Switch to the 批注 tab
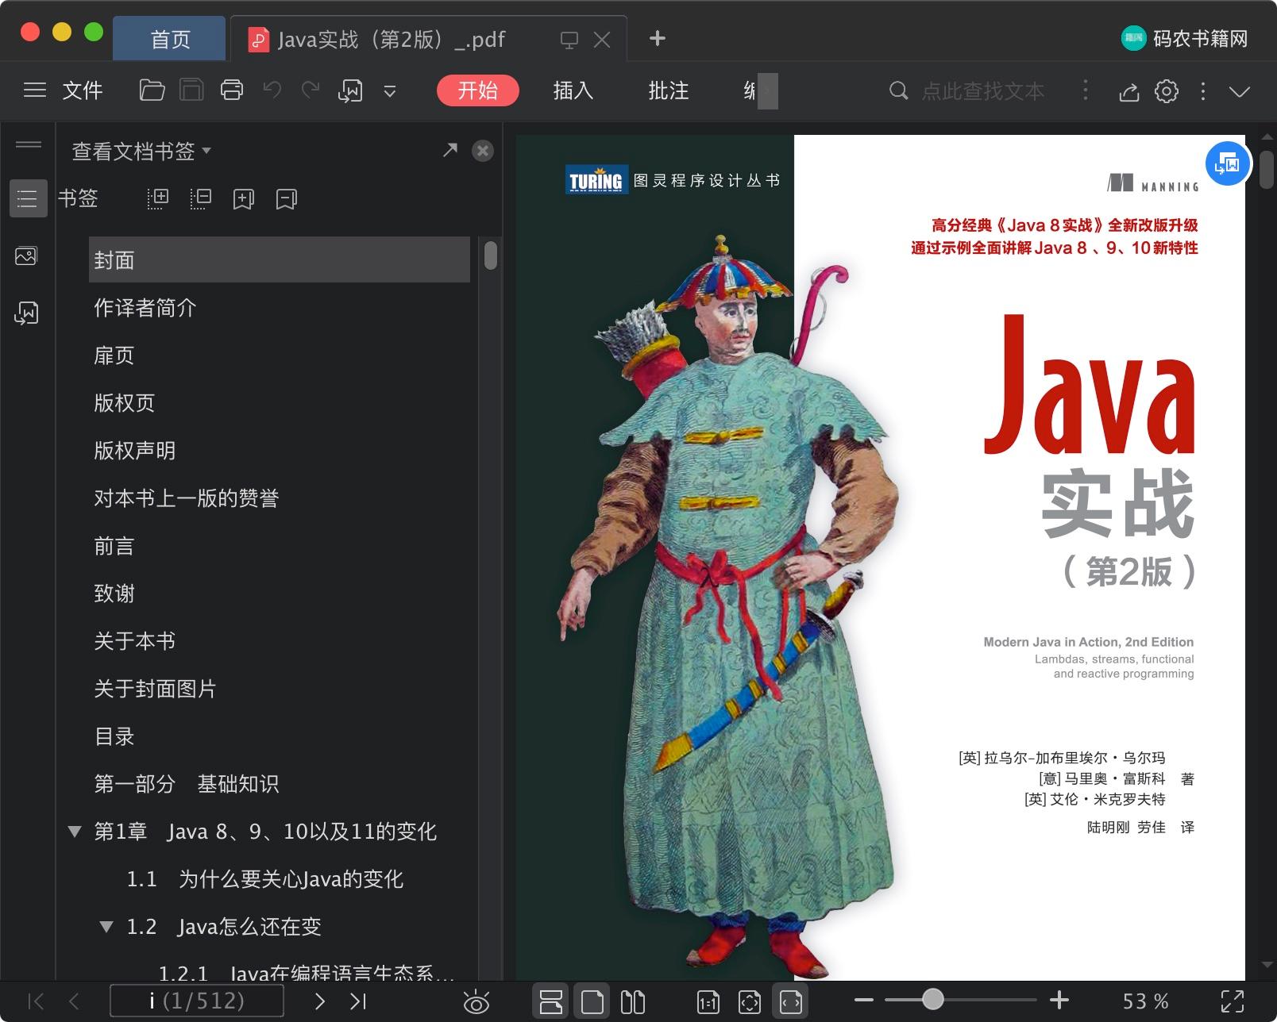Screen dimensions: 1277x1022 pos(668,90)
